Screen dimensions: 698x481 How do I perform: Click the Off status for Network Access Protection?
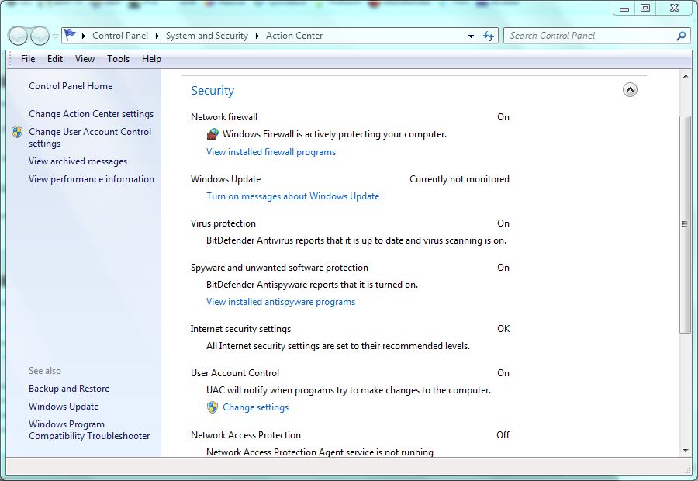tap(503, 435)
